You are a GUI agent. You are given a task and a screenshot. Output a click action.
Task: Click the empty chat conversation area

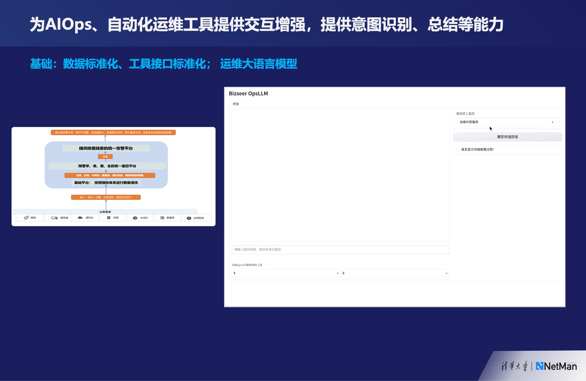click(340, 175)
